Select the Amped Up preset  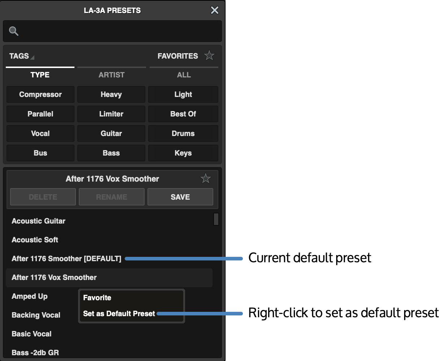click(30, 296)
